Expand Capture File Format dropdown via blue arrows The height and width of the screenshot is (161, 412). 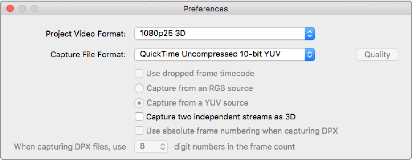click(x=310, y=54)
